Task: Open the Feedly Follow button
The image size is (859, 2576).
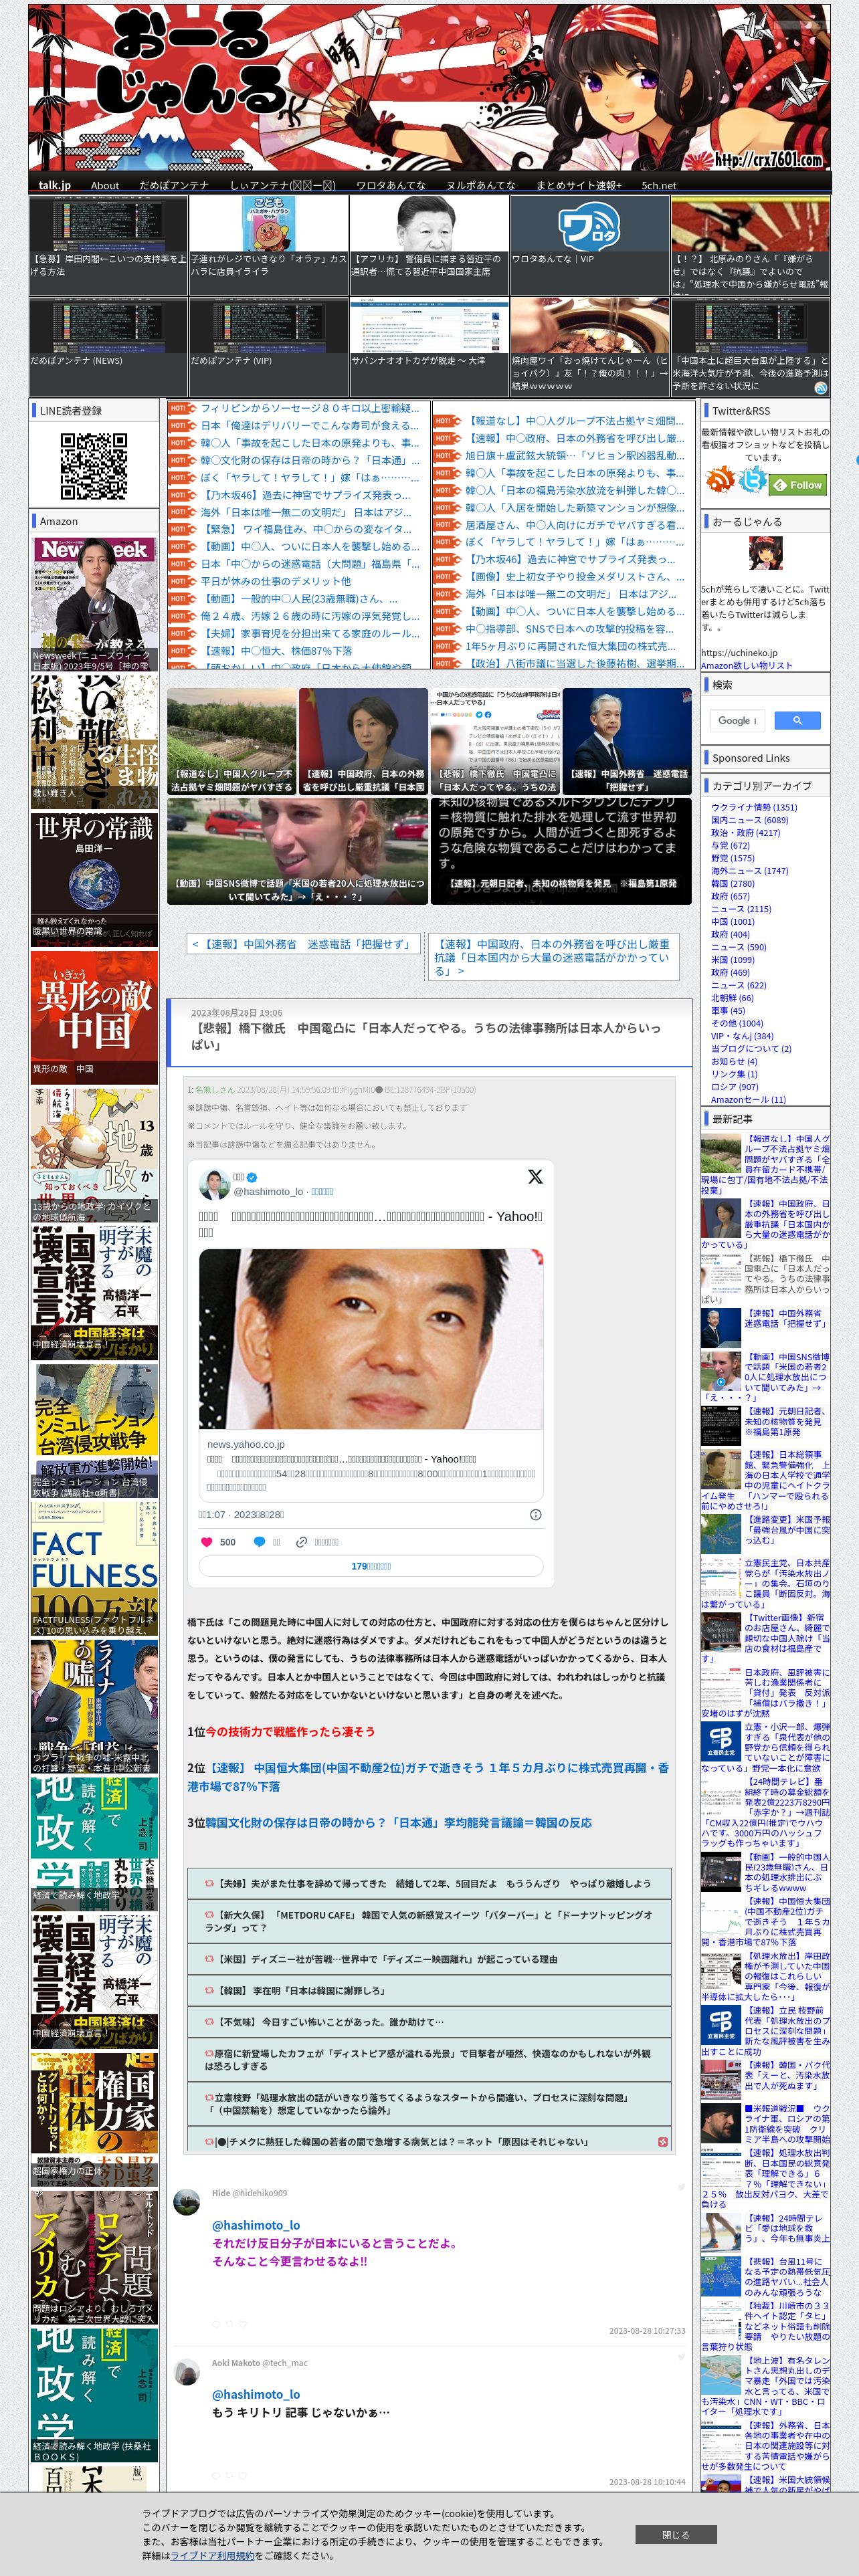Action: click(x=797, y=485)
